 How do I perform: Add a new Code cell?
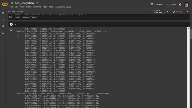(x=11, y=11)
